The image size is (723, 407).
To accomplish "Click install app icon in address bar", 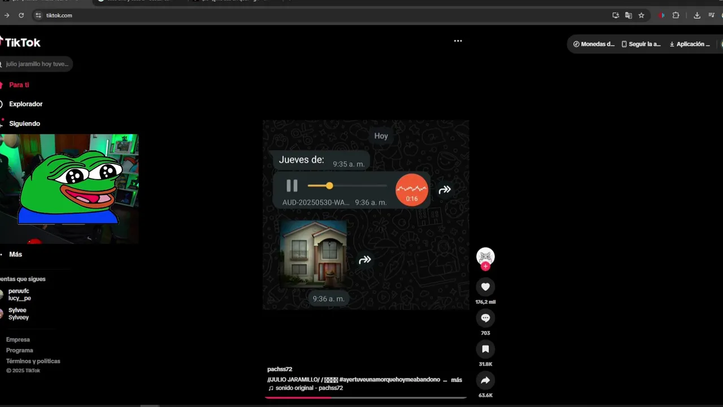I will click(616, 15).
